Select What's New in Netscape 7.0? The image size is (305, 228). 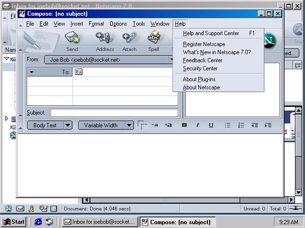tap(218, 52)
